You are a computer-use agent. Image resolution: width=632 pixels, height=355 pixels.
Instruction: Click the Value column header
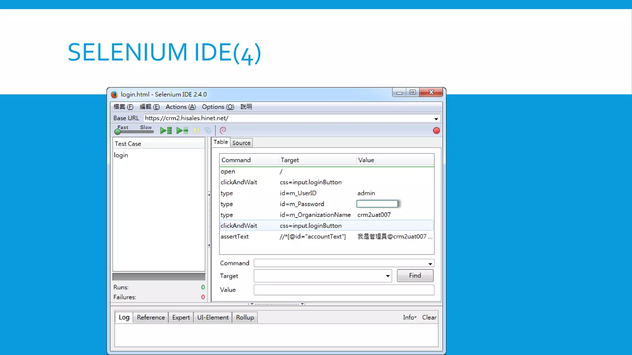tap(395, 160)
